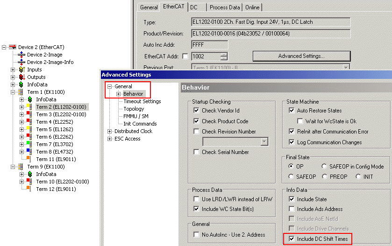Image resolution: width=392 pixels, height=246 pixels.
Task: Collapse the Term 1 (EK1100) node
Action: point(13,92)
